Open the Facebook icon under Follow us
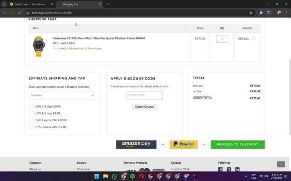Screen dimensions: 291x181 pos(220,169)
